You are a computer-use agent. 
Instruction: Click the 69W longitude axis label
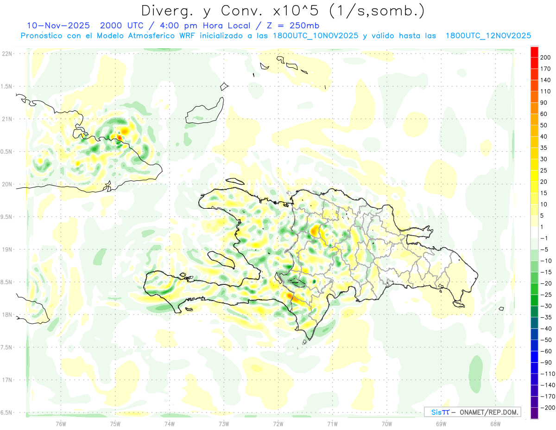[441, 424]
